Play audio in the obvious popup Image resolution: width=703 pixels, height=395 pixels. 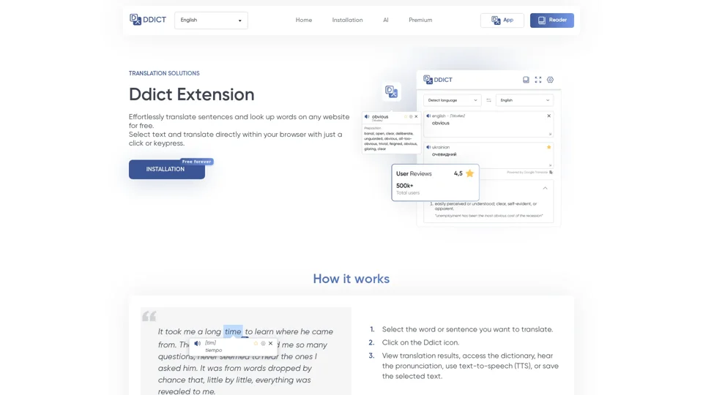tap(367, 116)
